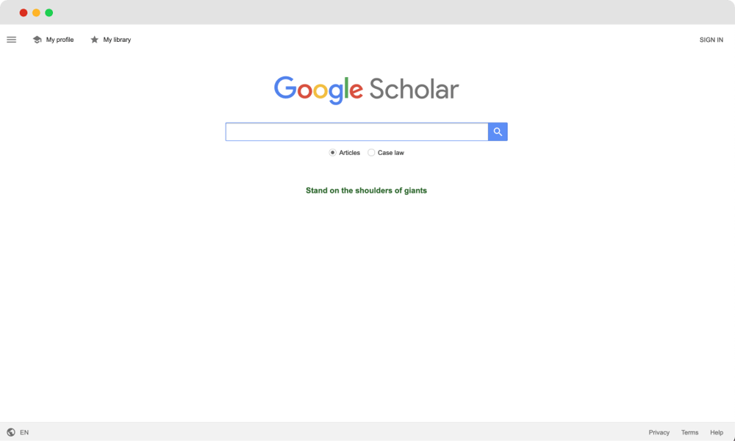Image resolution: width=735 pixels, height=441 pixels.
Task: Go to My profile
Action: tap(54, 40)
